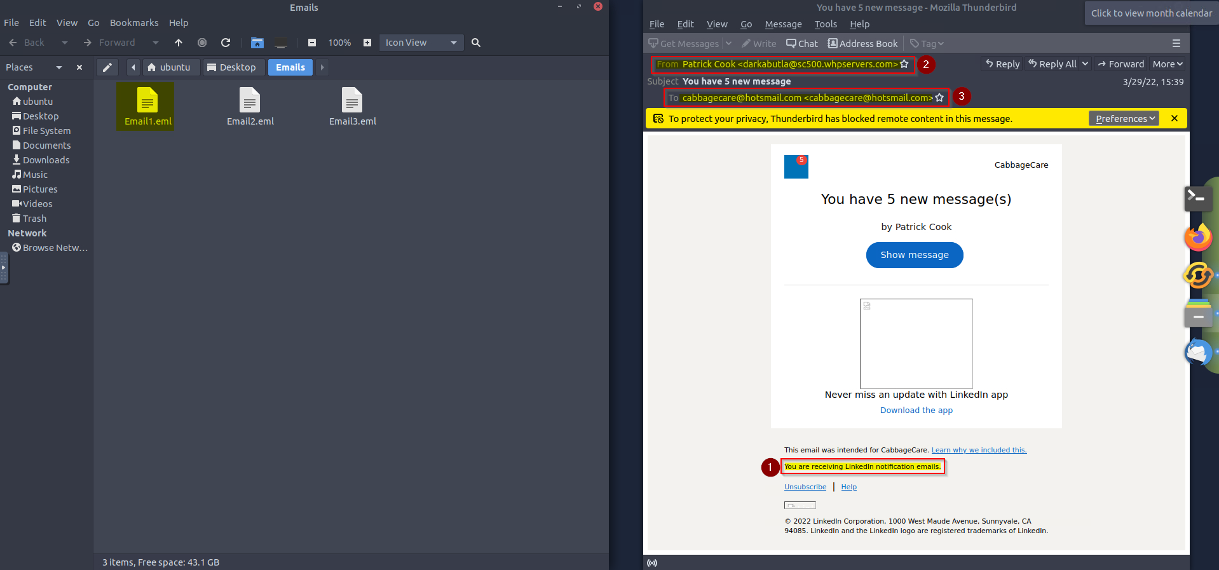Open Thunderbird icon in the dock

click(1199, 351)
